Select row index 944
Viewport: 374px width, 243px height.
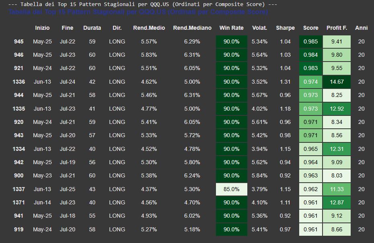18,95
